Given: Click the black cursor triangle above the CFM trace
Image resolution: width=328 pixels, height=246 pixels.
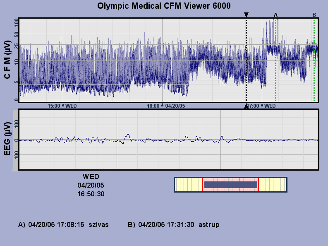Looking at the screenshot, I should coord(246,15).
